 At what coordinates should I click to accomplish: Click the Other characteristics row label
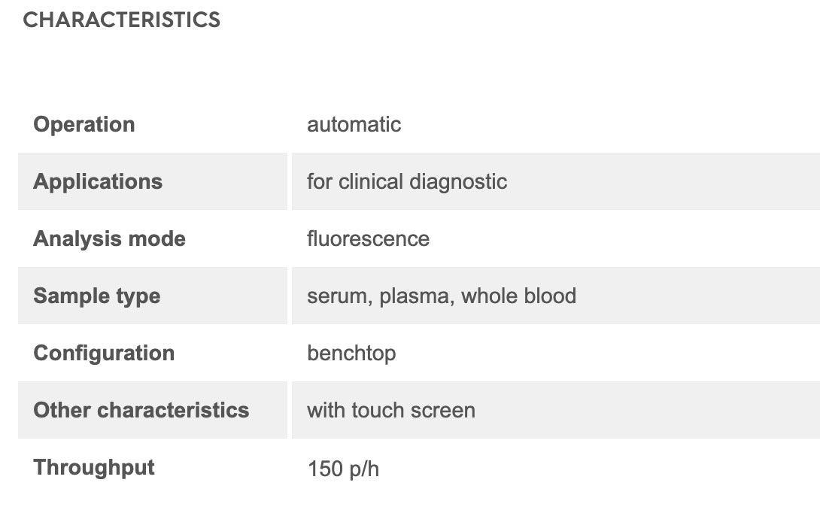tap(141, 410)
